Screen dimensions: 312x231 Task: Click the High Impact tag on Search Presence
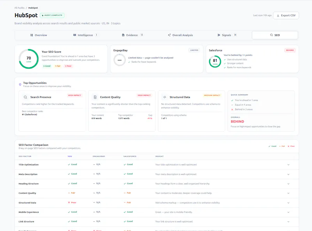tap(74, 95)
